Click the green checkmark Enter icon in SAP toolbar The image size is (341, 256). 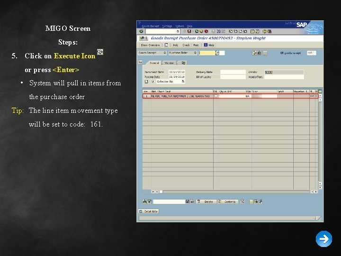click(x=141, y=31)
